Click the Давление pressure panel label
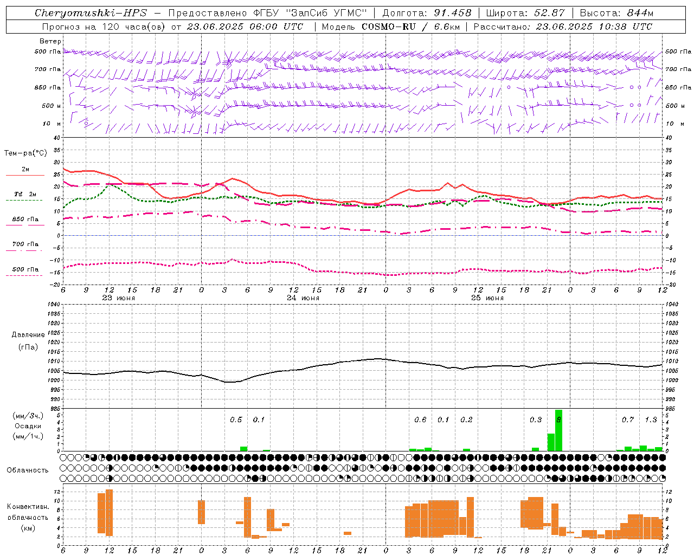This screenshot has width=694, height=555. coord(28,335)
